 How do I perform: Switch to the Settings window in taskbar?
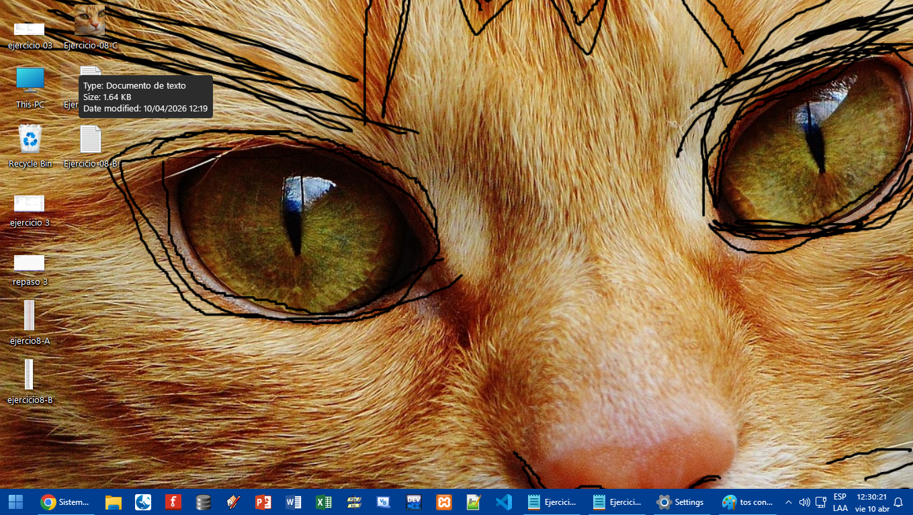(681, 502)
